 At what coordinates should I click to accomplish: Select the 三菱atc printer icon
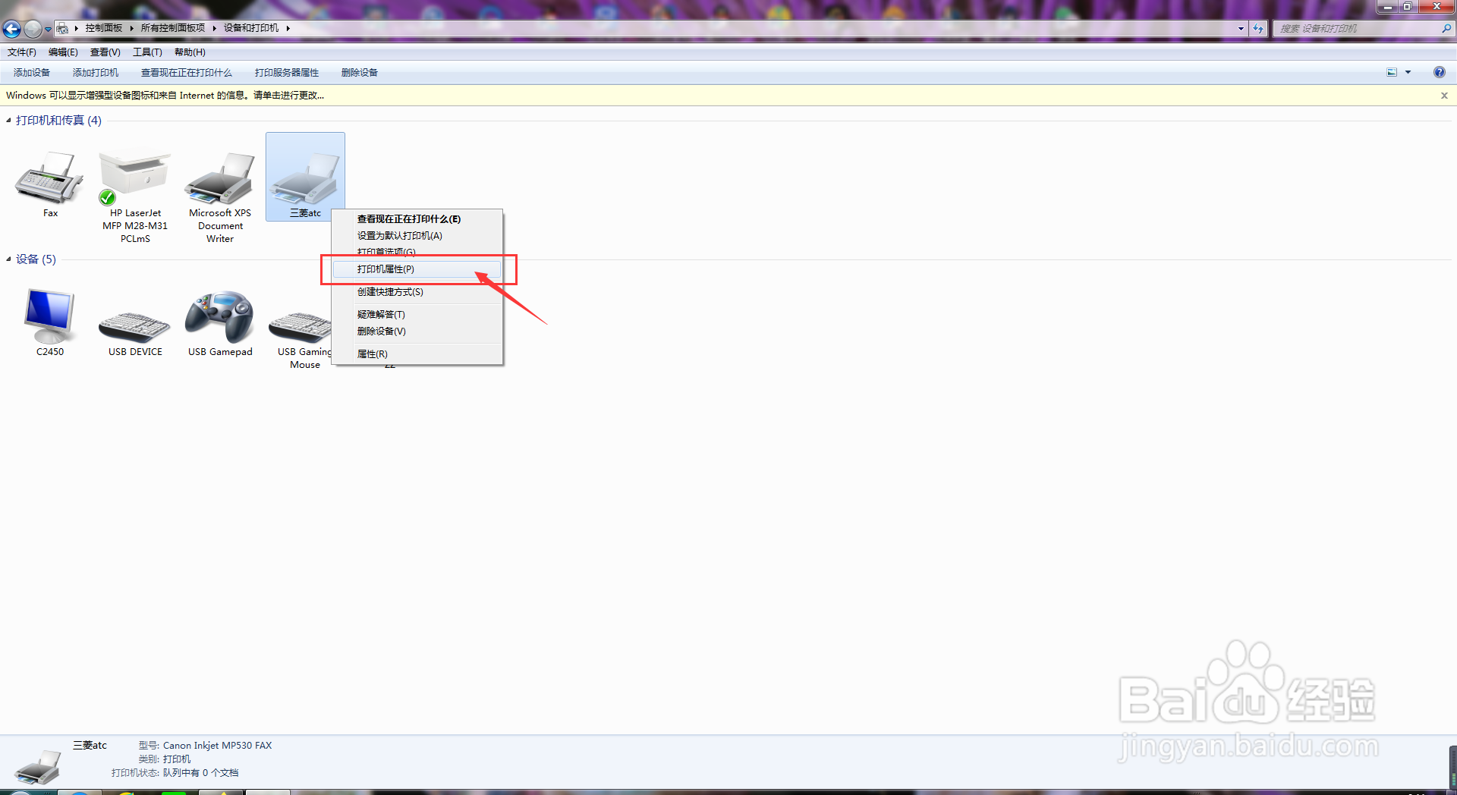coord(305,178)
